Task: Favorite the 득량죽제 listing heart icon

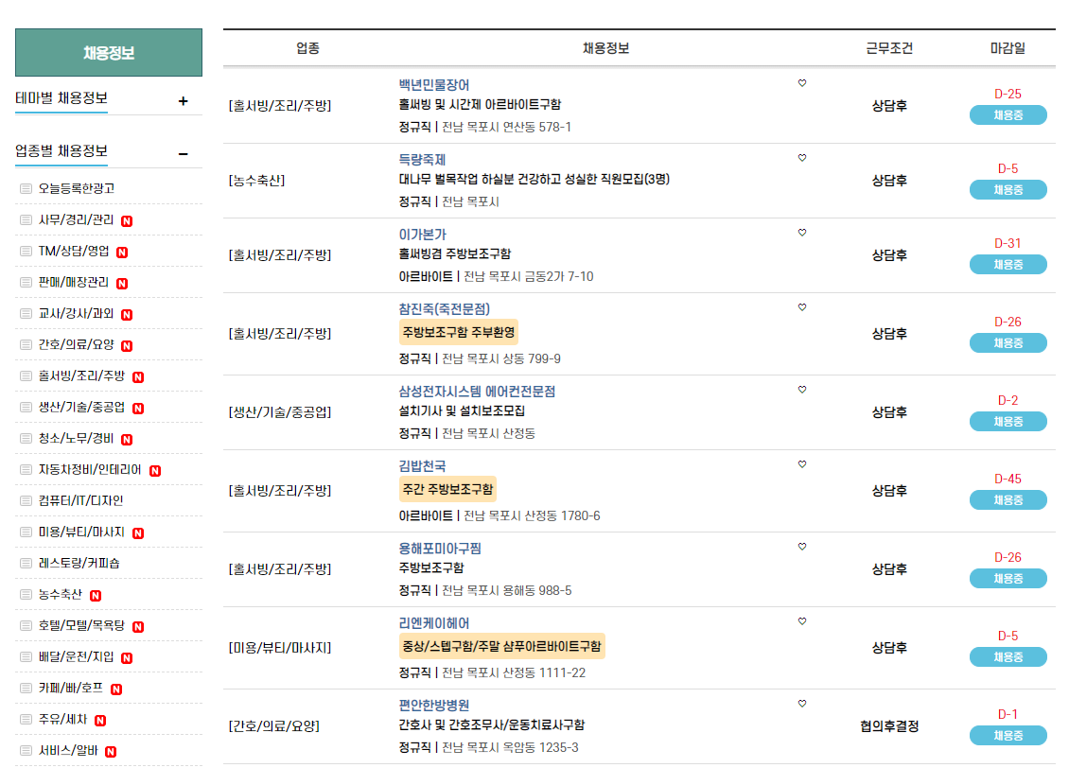Action: pos(802,157)
